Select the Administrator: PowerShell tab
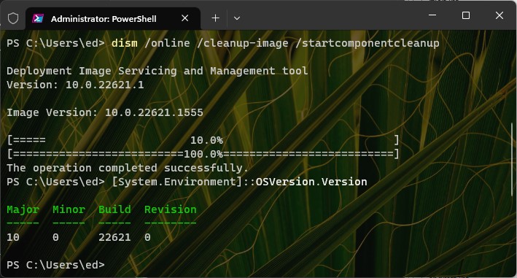The height and width of the screenshot is (278, 517). coord(113,18)
